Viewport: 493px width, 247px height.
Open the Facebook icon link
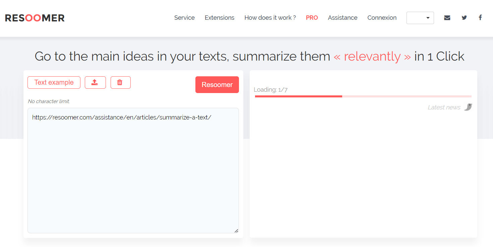[x=480, y=18]
